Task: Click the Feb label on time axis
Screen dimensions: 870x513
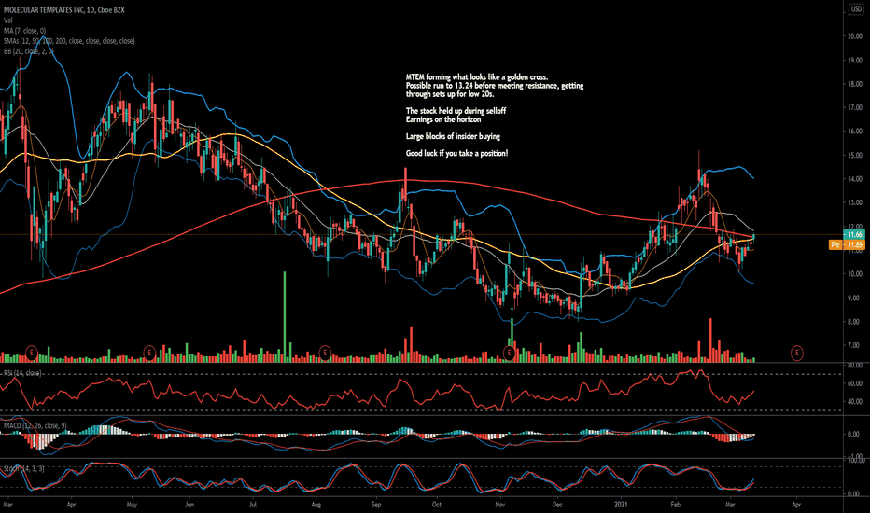Action: pos(675,505)
